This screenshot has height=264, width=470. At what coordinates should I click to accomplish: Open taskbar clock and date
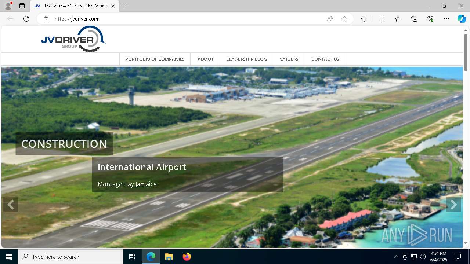coord(439,257)
